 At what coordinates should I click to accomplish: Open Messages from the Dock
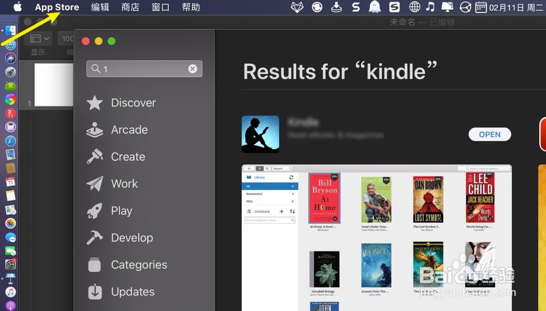point(10,237)
